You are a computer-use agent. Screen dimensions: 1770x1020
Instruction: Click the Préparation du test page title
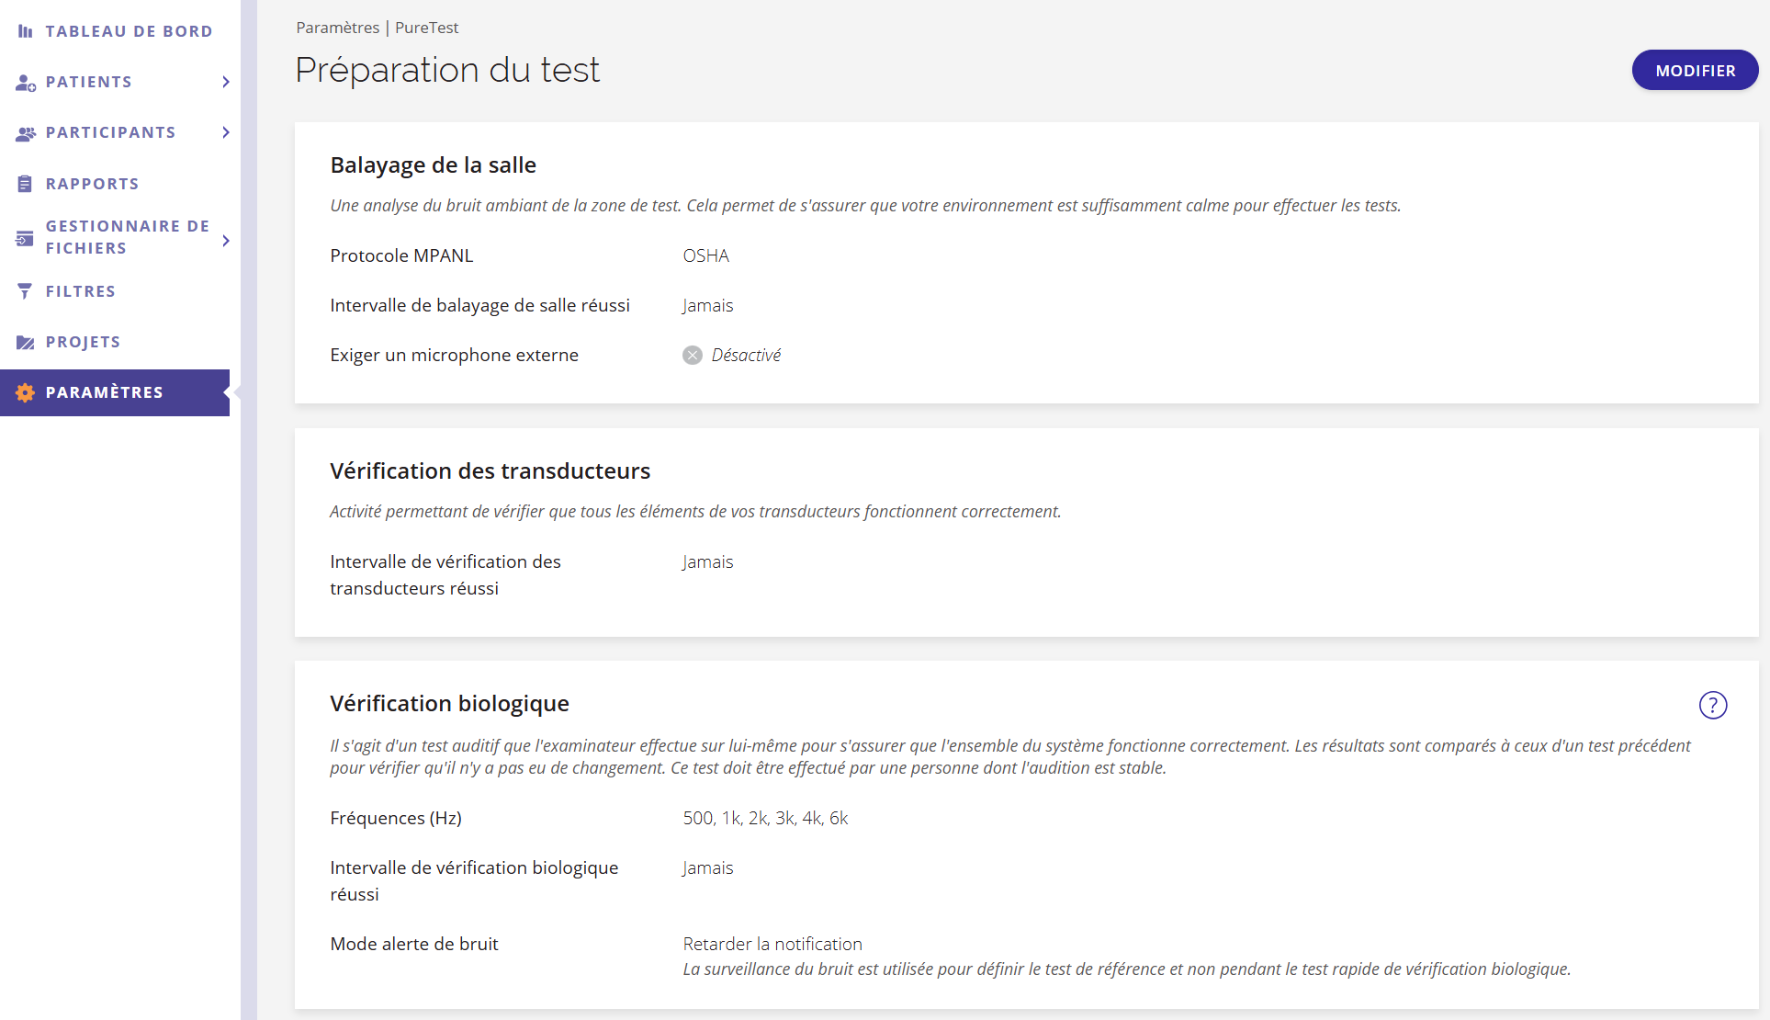[447, 70]
